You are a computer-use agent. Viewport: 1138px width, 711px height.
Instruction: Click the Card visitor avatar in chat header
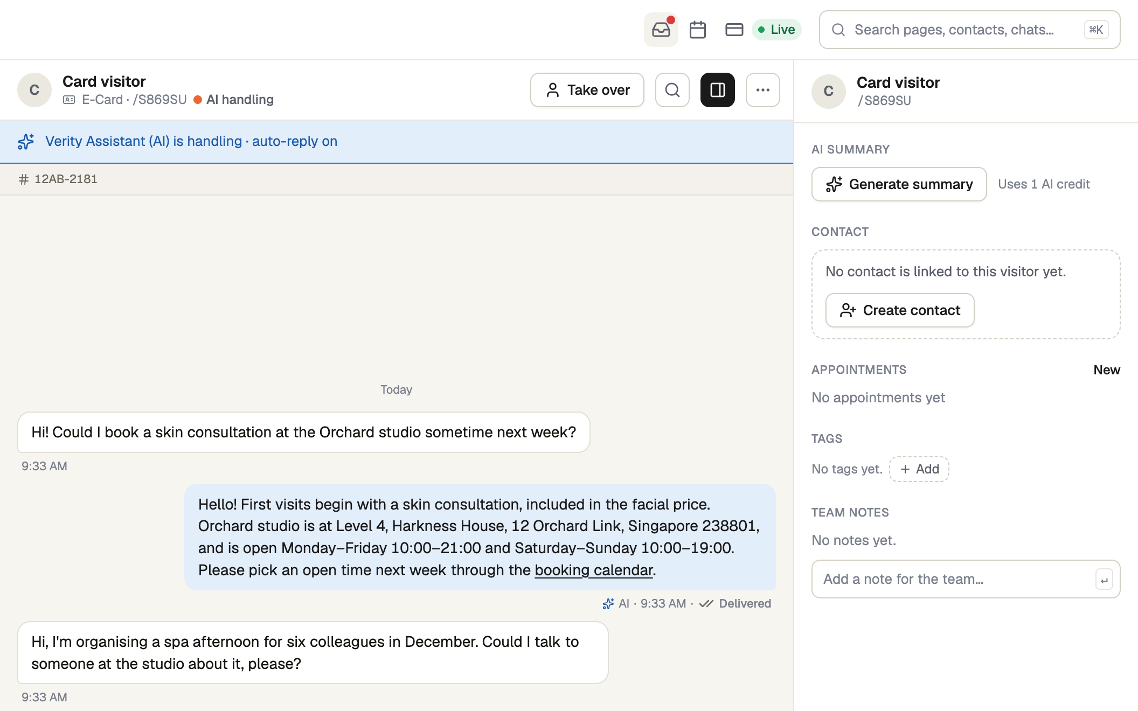pos(34,90)
